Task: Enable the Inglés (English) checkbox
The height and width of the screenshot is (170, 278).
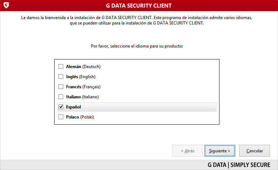Action: point(61,77)
